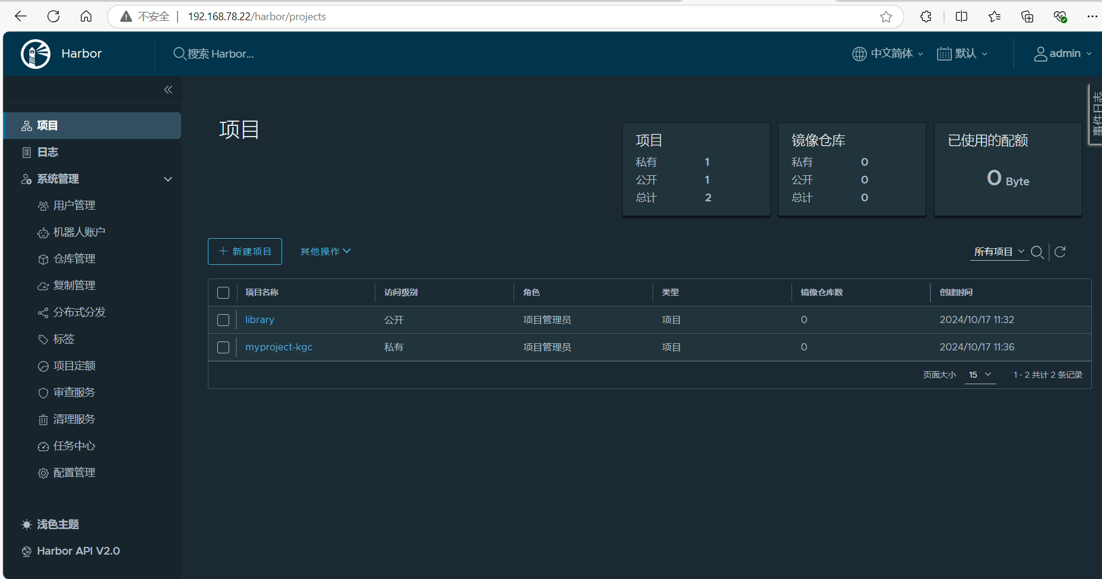The height and width of the screenshot is (579, 1102).
Task: Sort by 访问级别 column header
Action: coord(401,293)
